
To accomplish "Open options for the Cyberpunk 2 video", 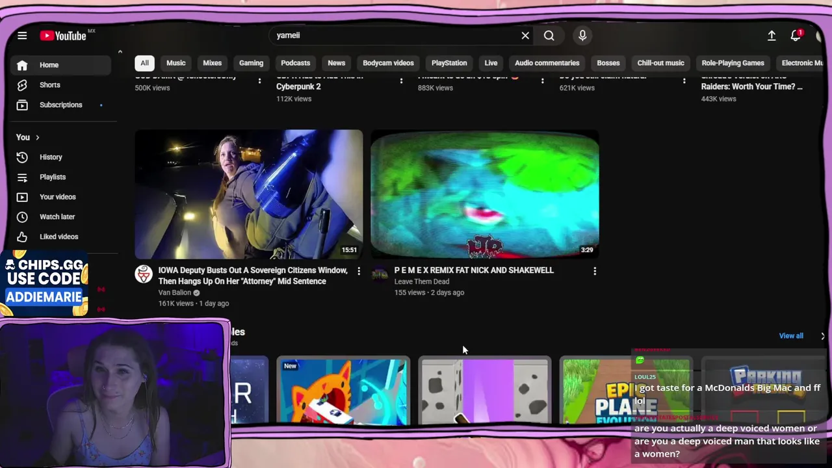I will (x=401, y=80).
